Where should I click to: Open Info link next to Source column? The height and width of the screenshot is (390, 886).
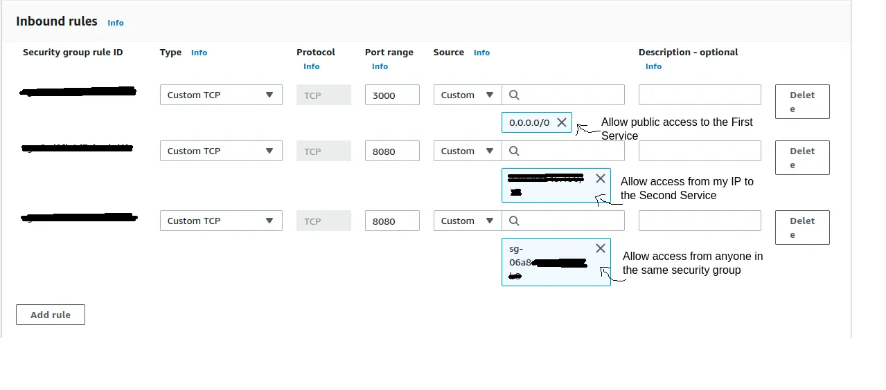coord(481,53)
